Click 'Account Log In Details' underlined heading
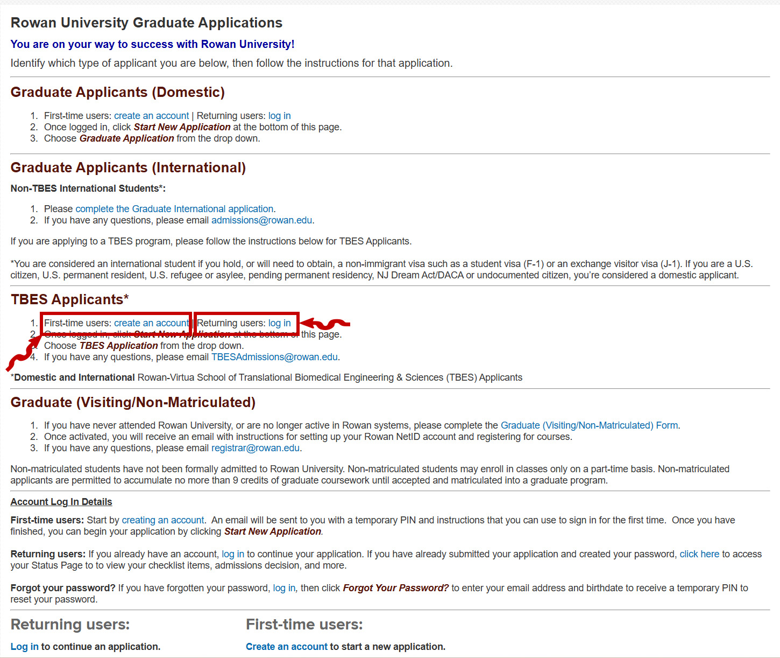The image size is (780, 658). tap(61, 502)
